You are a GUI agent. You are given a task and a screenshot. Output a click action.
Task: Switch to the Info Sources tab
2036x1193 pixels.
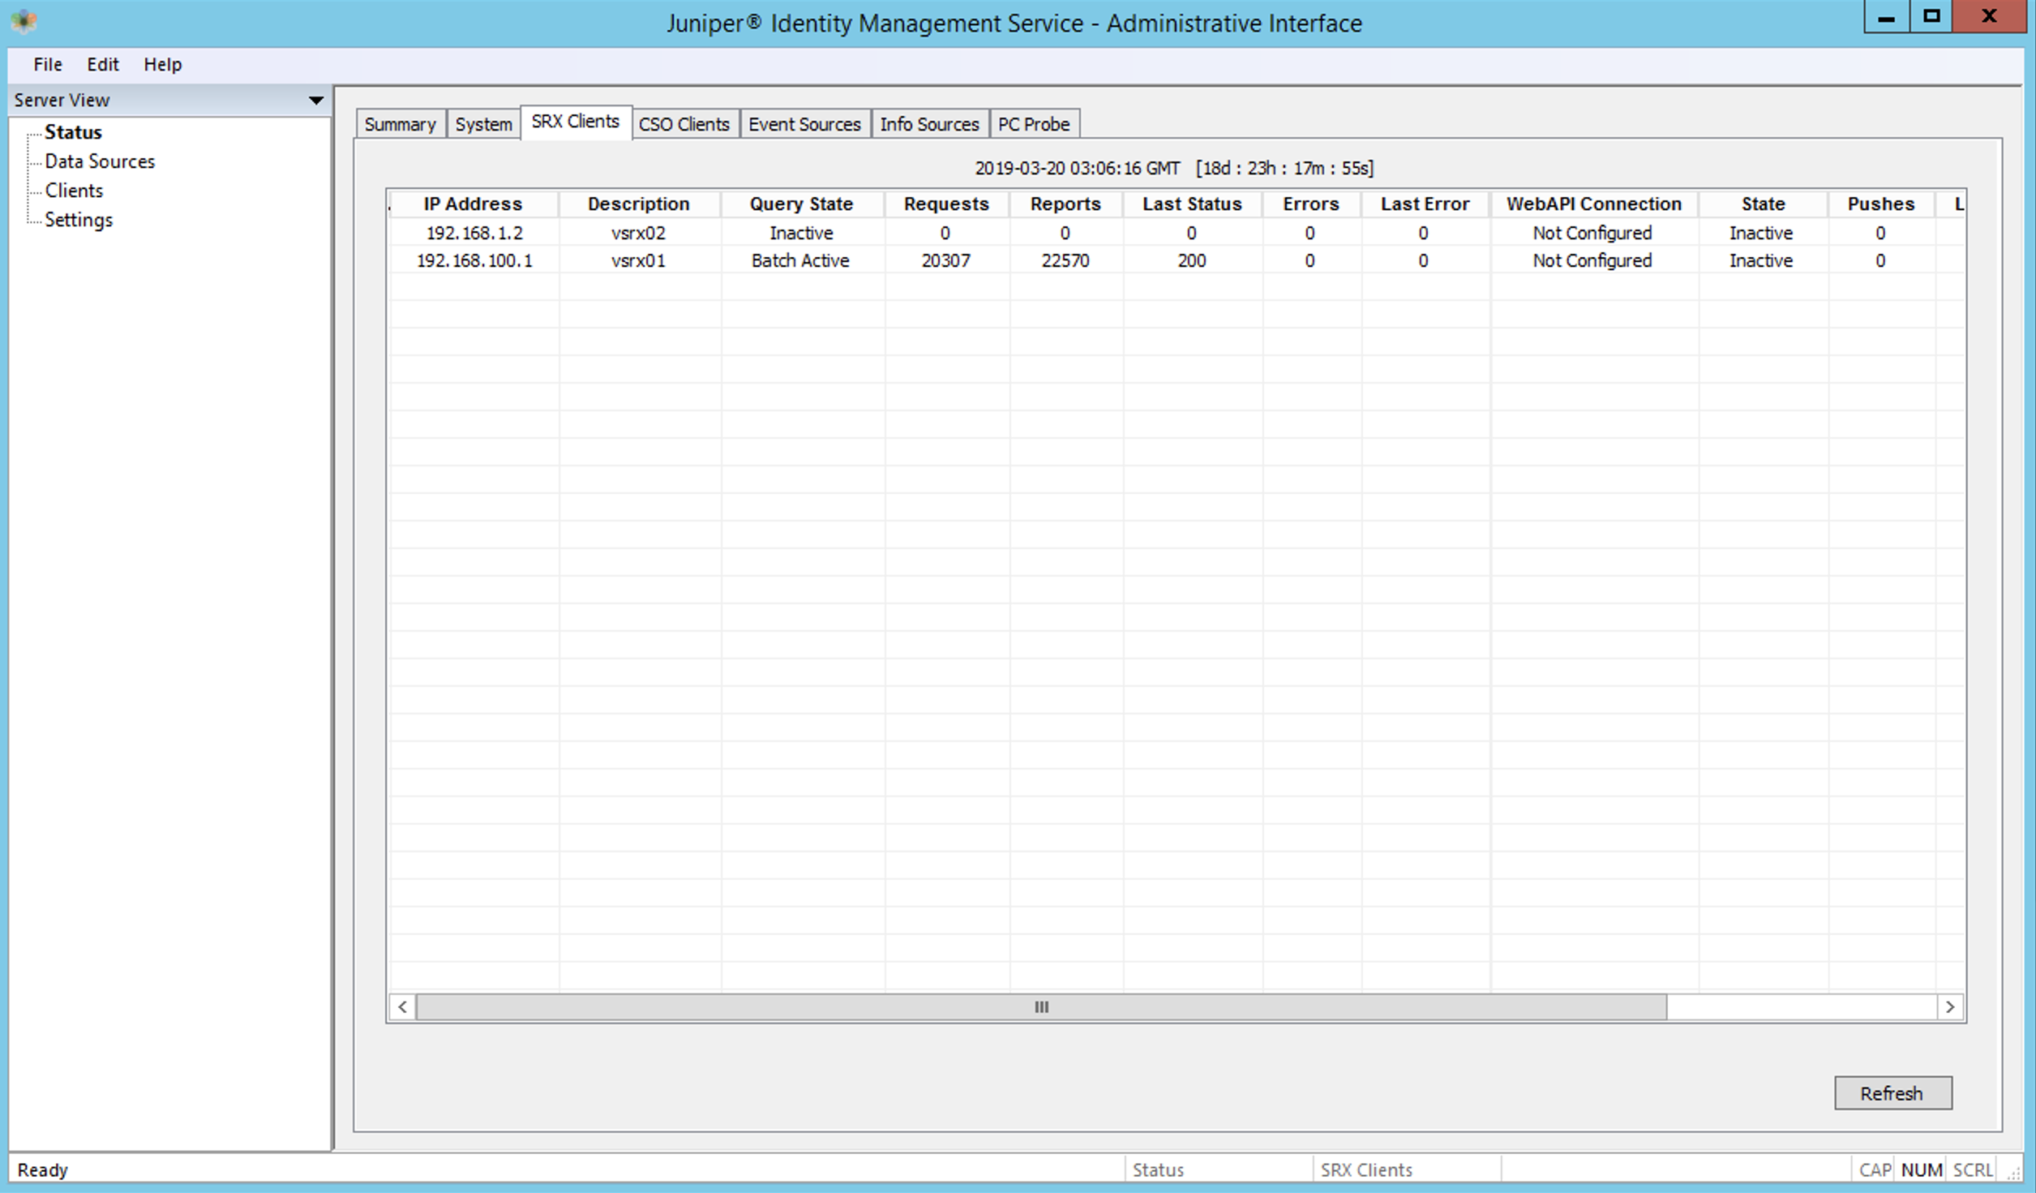930,124
